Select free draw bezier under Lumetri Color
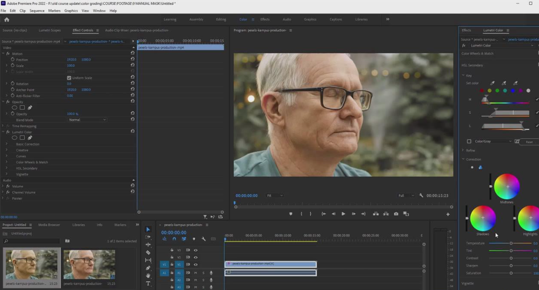Image resolution: width=539 pixels, height=290 pixels. 30,138
